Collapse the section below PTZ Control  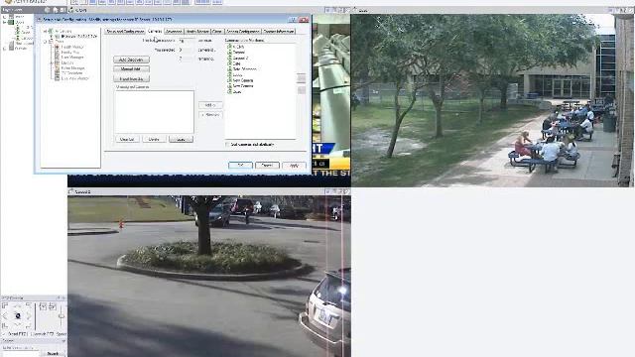click(63, 341)
